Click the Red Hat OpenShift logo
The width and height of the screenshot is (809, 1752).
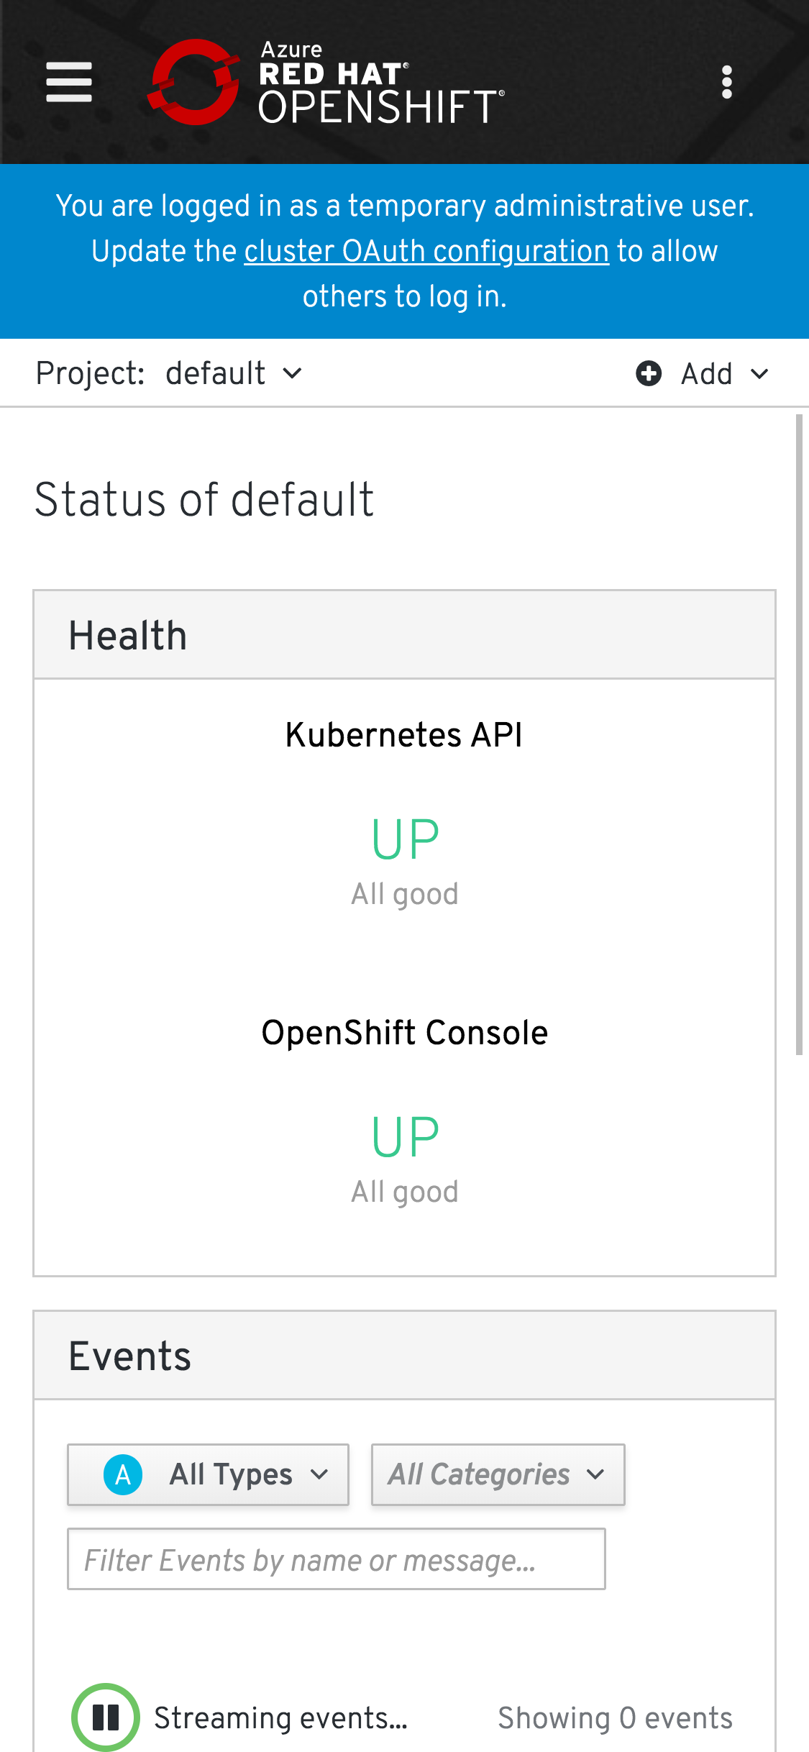325,82
